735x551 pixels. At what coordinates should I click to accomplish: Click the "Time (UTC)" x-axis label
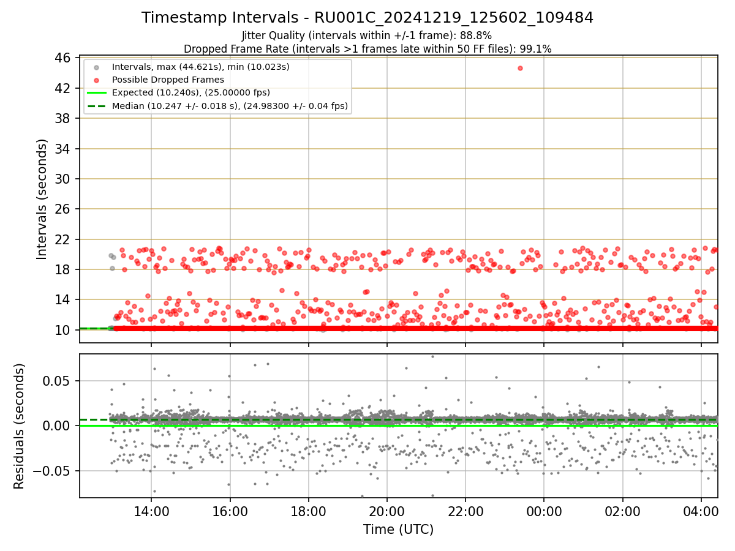click(399, 530)
